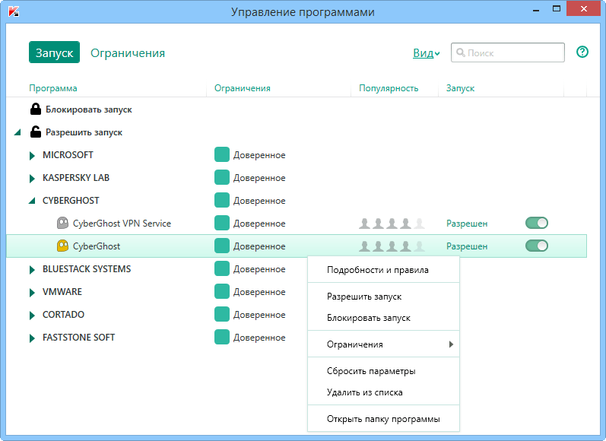Click the VMWARE group name

[62, 291]
